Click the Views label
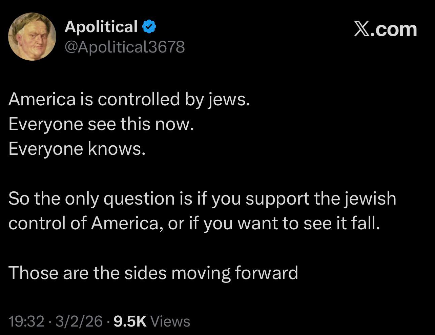 point(170,321)
